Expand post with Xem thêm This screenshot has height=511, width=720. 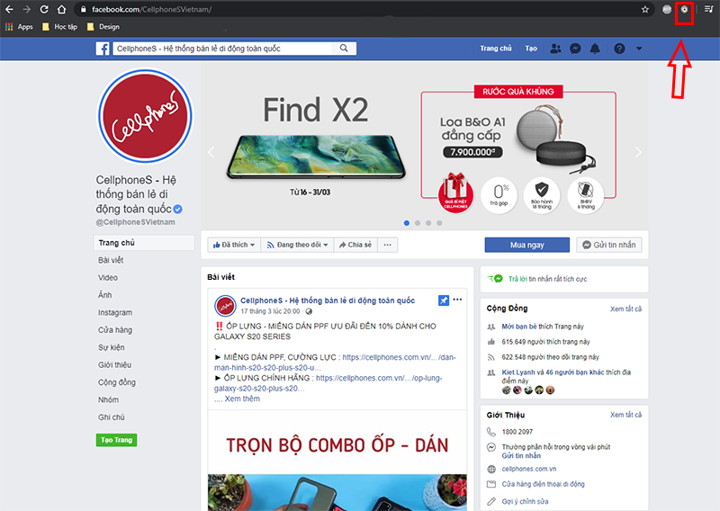coord(242,399)
